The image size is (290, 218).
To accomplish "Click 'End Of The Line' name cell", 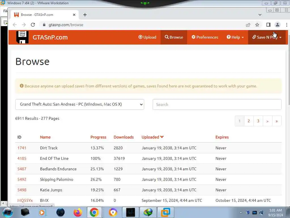I will (54, 158).
